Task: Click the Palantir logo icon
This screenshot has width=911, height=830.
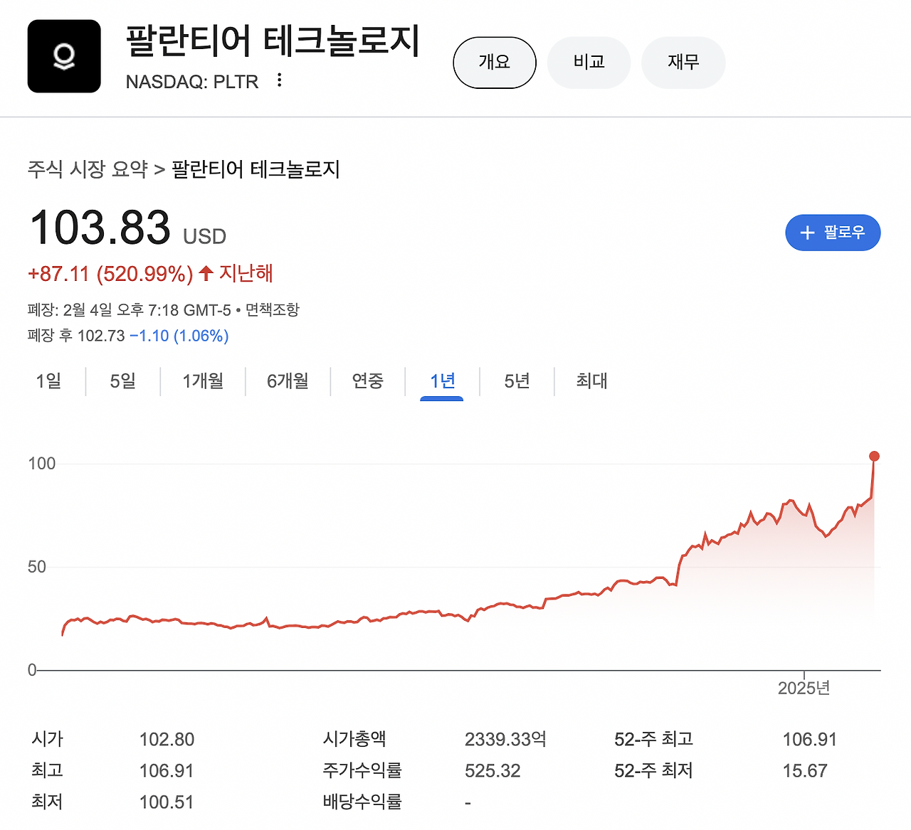Action: pyautogui.click(x=64, y=56)
